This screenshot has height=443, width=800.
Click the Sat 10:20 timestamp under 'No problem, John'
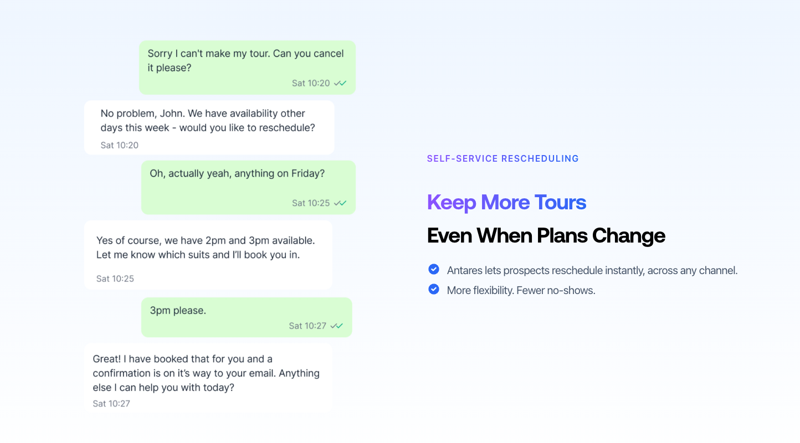coord(119,145)
